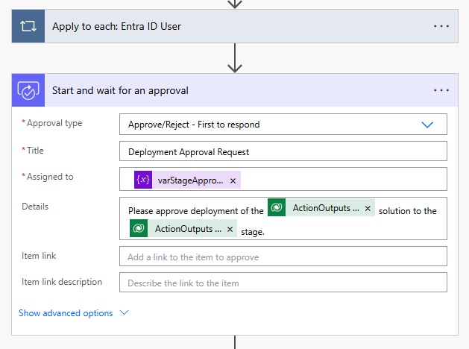Click Dataverse icon of ActionOutputs before 'stage.'
469x349 pixels.
[139, 228]
